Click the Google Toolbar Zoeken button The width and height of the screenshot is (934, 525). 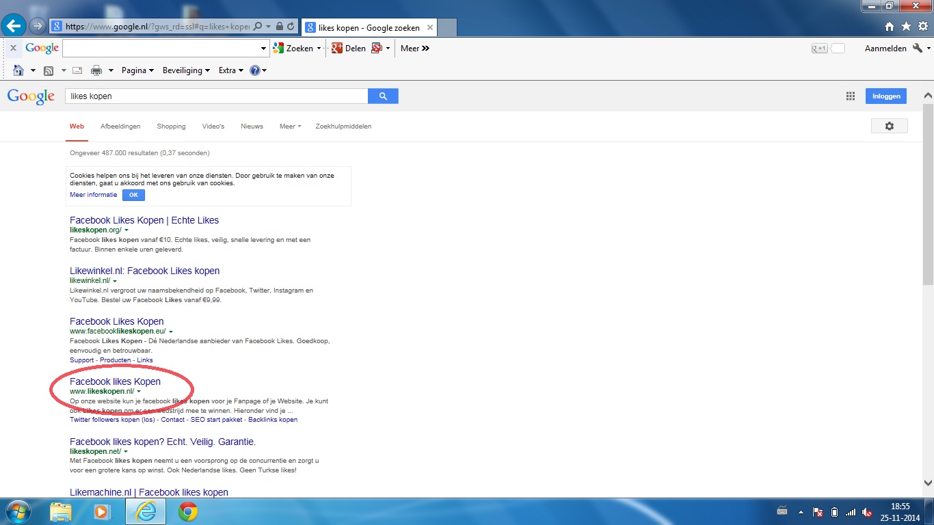point(293,49)
